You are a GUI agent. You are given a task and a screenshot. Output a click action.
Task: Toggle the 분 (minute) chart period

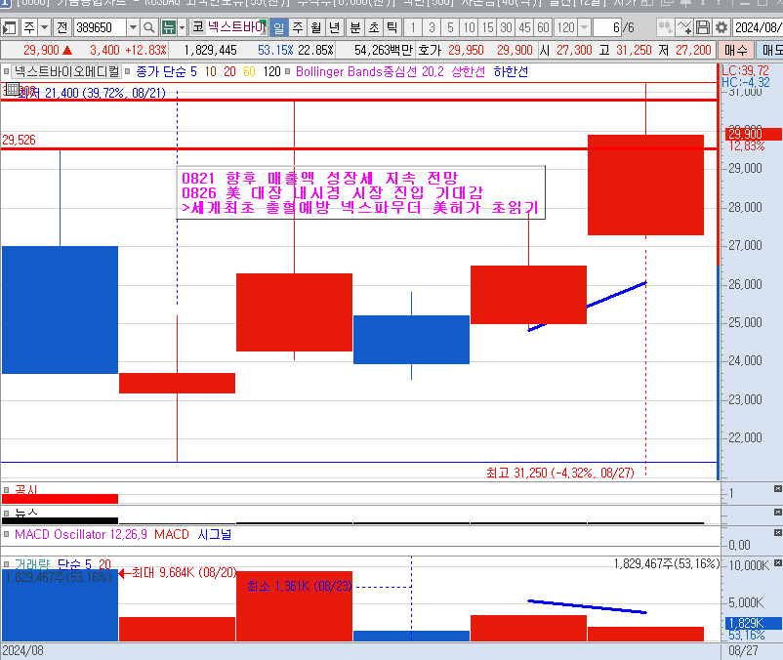click(x=354, y=27)
